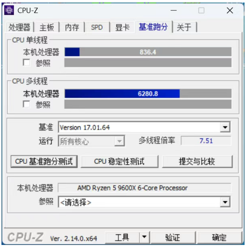The image size is (246, 250).
Task: Switch to the 处理器 tab
Action: 19,27
